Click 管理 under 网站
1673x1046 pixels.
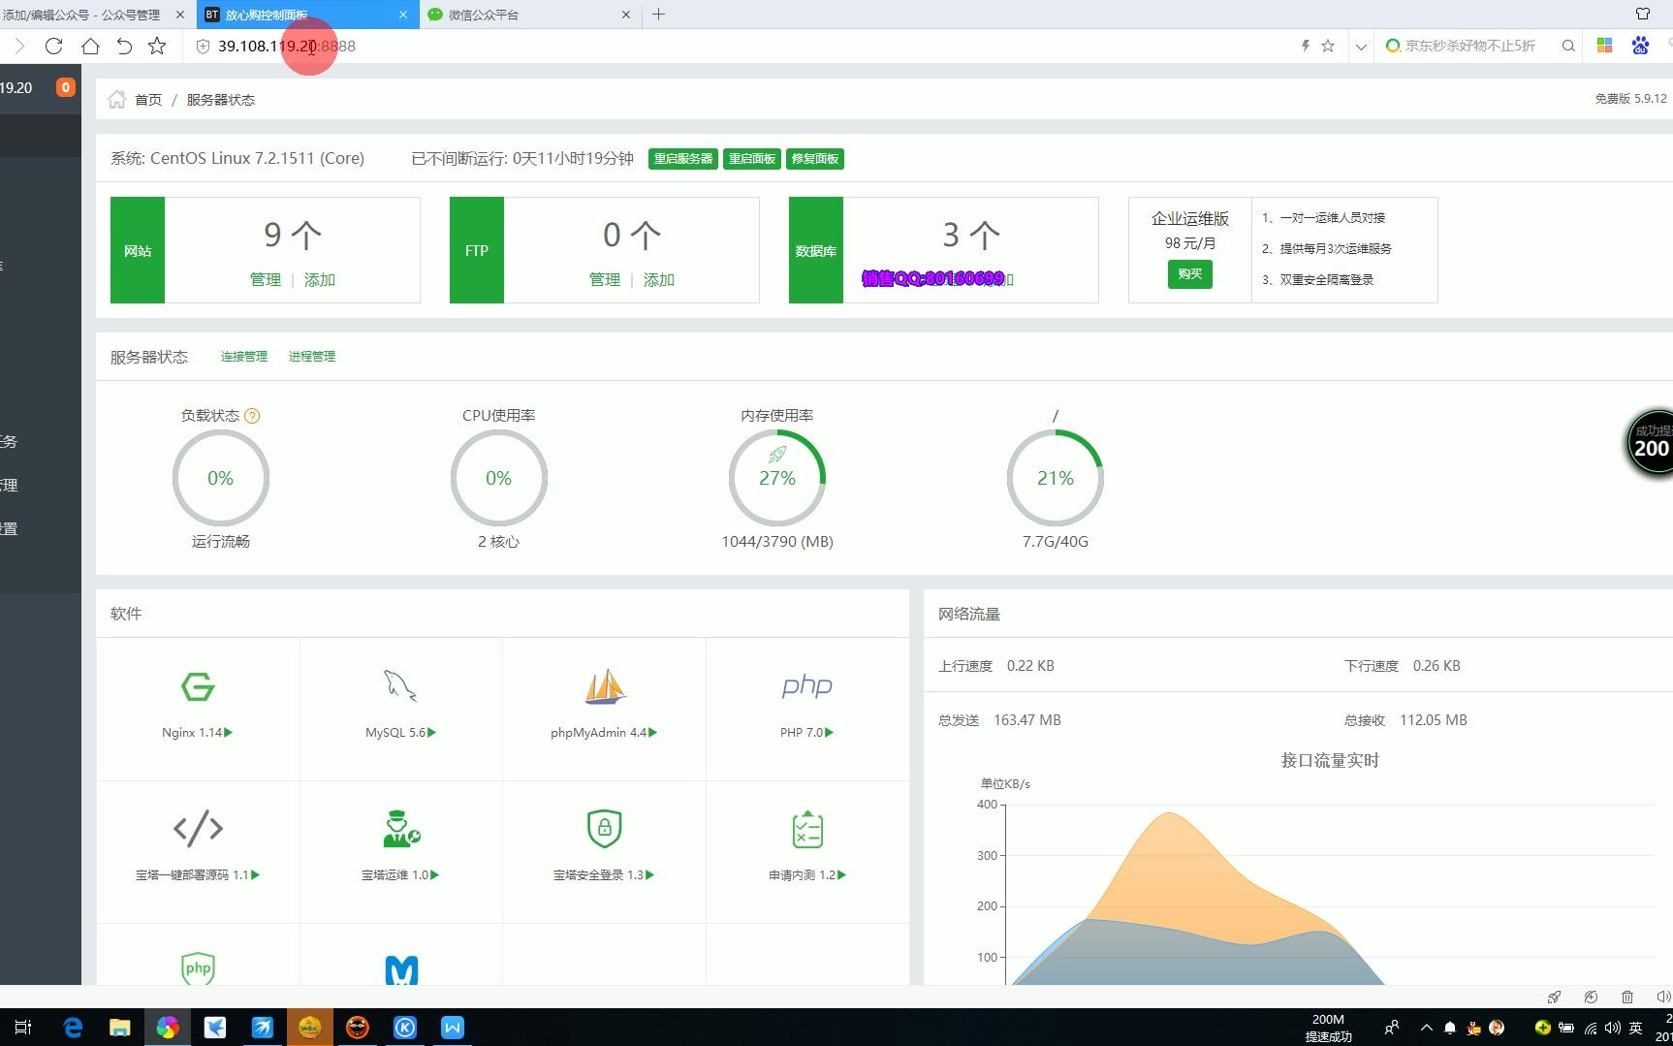(x=266, y=279)
